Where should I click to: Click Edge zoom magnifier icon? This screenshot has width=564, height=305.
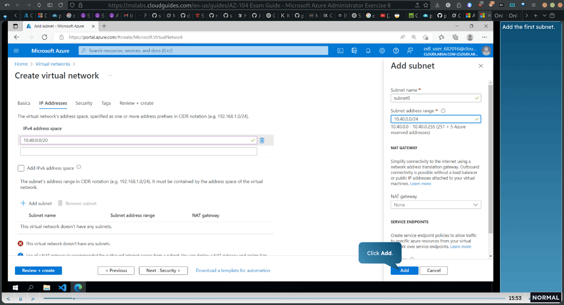pos(414,37)
